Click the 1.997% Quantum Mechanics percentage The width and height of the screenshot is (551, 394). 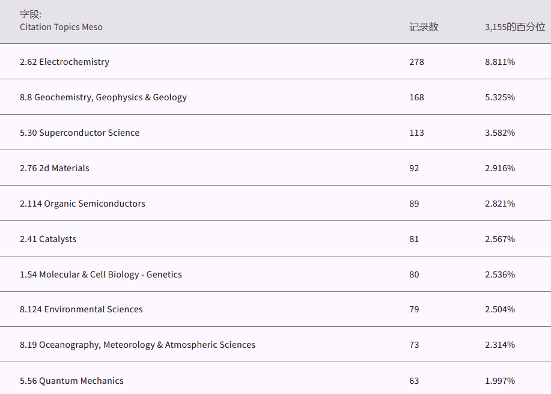point(500,381)
